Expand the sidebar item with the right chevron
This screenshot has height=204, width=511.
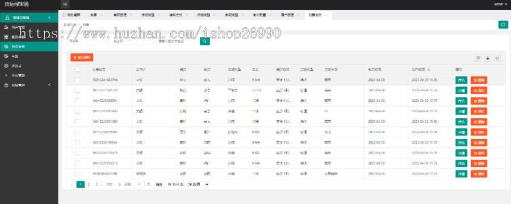pyautogui.click(x=29, y=75)
